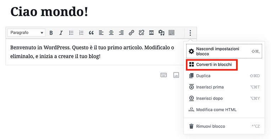Insert a numbered list

pyautogui.click(x=81, y=33)
